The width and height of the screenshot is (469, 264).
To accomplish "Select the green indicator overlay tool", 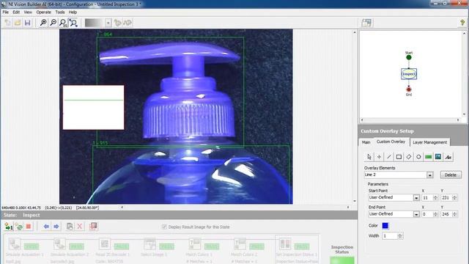I will click(428, 157).
